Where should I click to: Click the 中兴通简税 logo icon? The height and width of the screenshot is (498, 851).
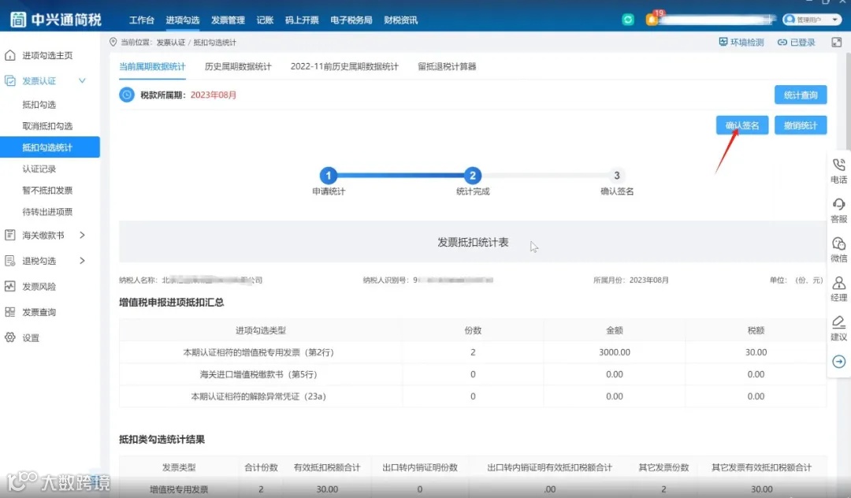pyautogui.click(x=17, y=18)
